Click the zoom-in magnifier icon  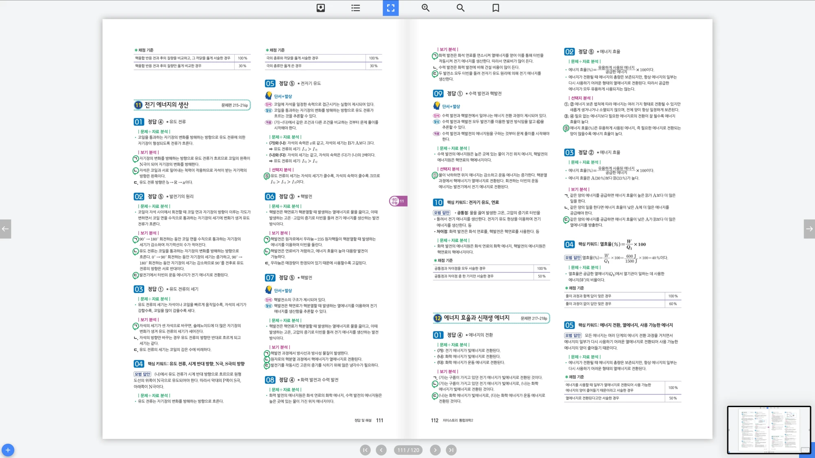[x=425, y=8]
